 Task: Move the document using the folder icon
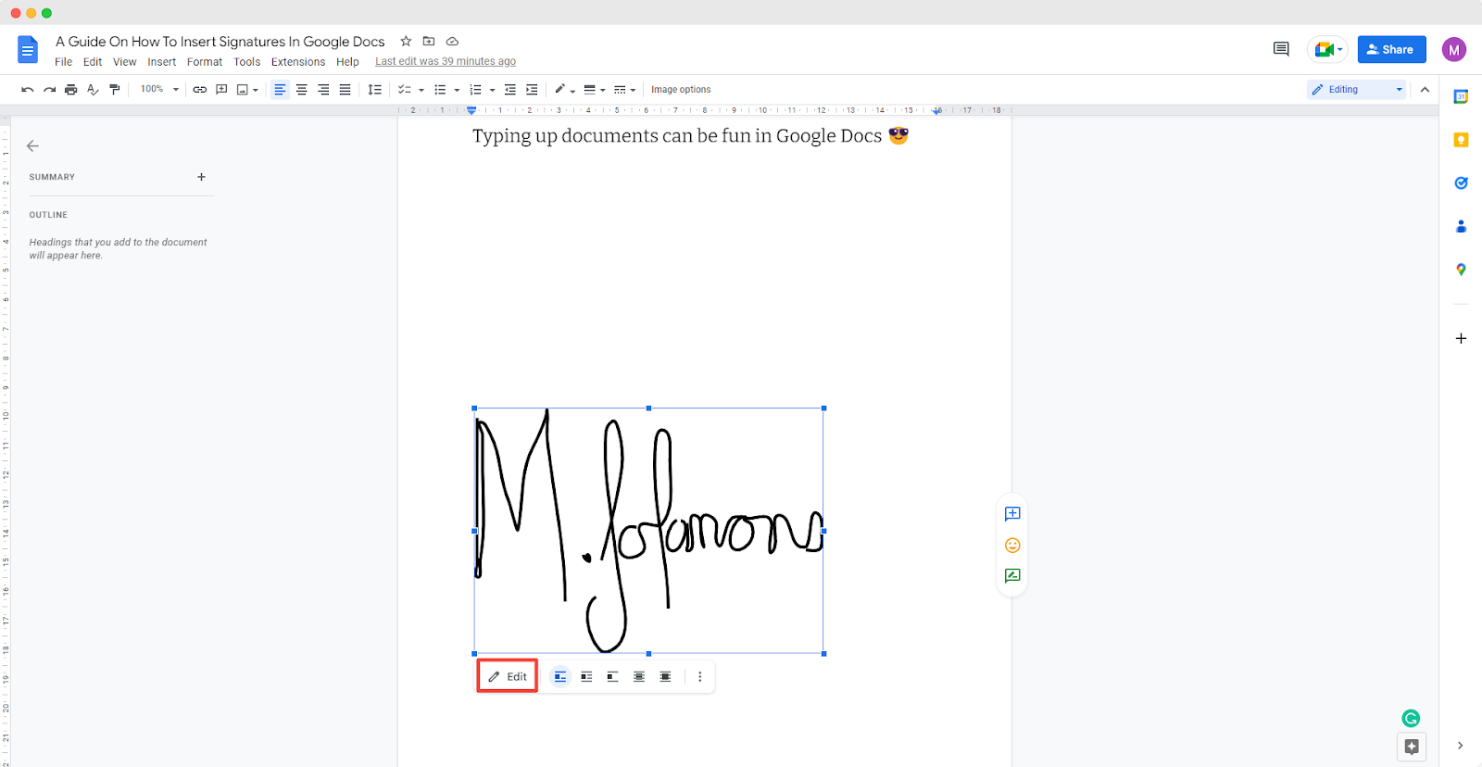pyautogui.click(x=429, y=41)
